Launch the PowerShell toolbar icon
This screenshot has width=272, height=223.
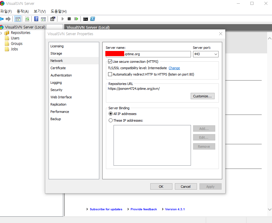coord(93,19)
